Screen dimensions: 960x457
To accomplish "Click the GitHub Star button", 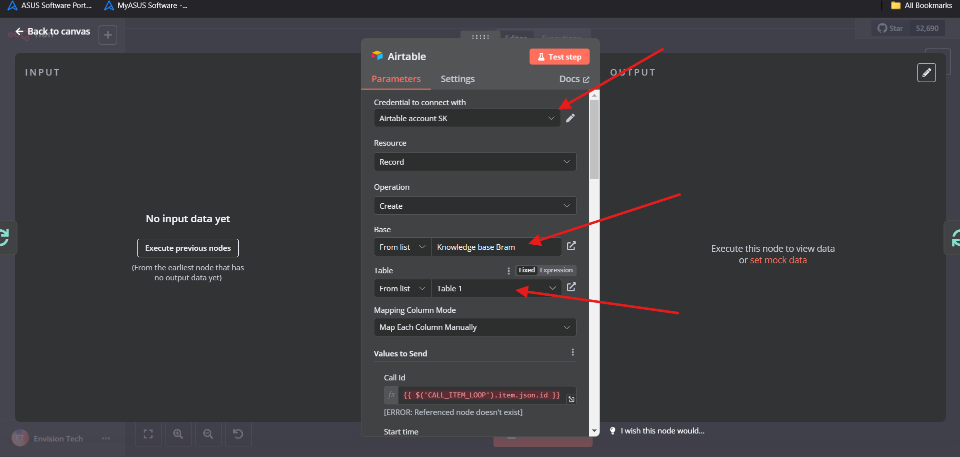I will [890, 29].
